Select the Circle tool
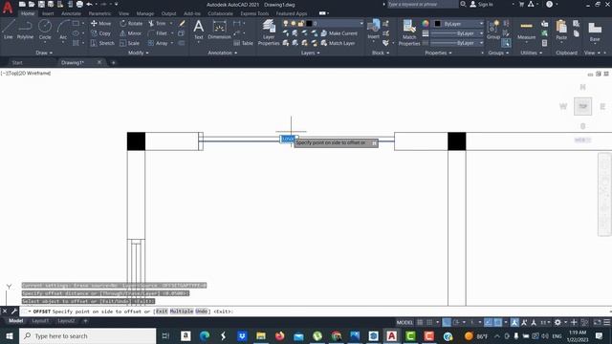 click(45, 30)
